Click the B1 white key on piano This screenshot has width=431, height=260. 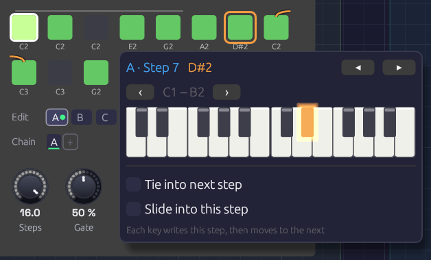259,147
